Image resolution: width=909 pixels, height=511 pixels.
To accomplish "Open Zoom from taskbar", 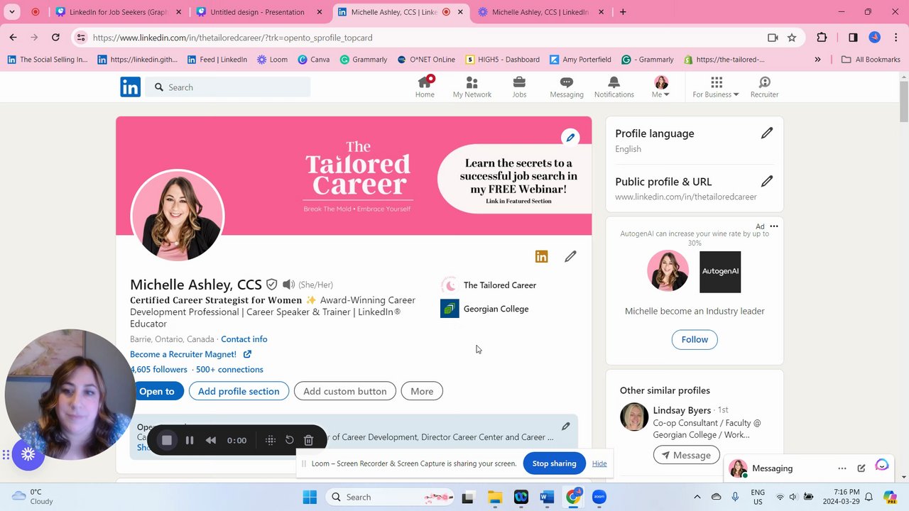I will click(599, 497).
